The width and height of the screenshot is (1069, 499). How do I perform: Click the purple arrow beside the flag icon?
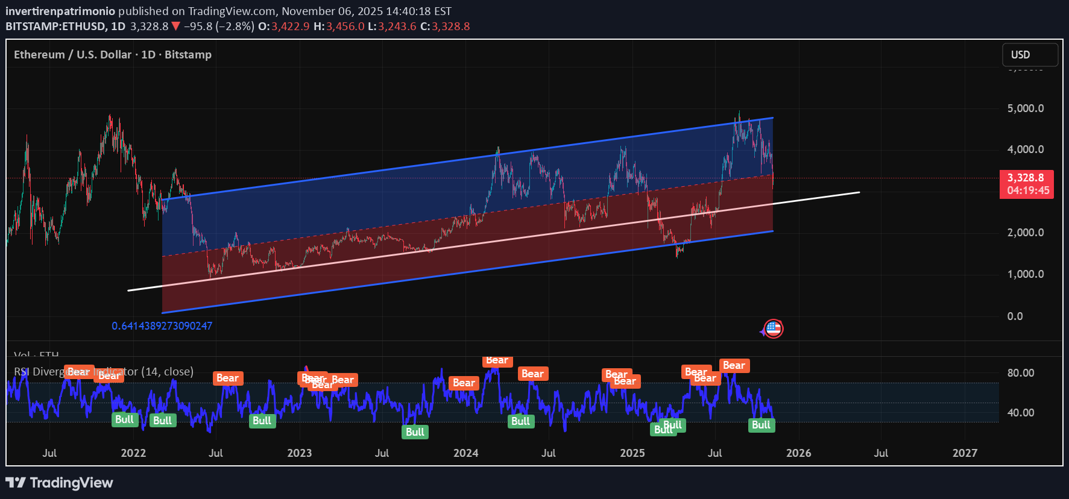coord(762,331)
